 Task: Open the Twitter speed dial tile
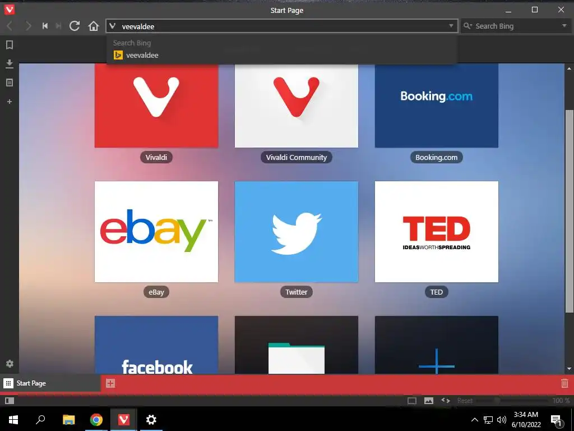297,232
